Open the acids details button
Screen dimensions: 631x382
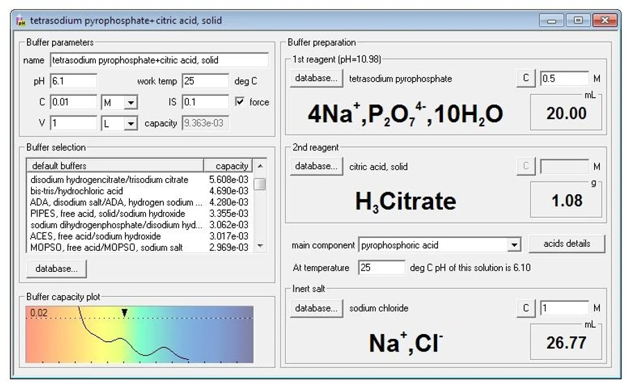pos(566,243)
